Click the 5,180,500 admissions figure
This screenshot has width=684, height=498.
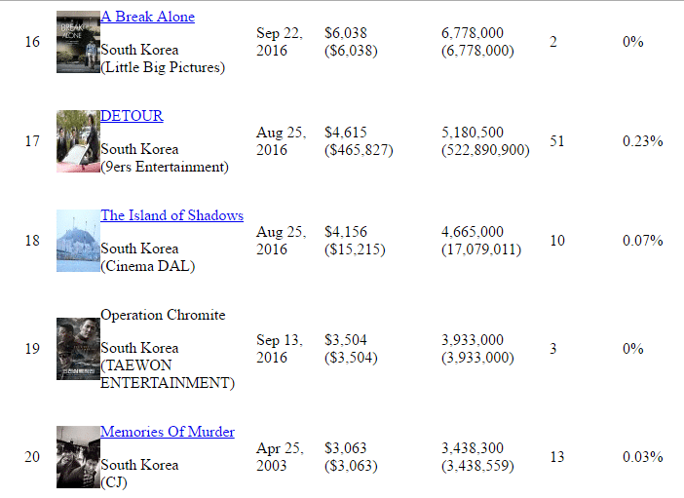pyautogui.click(x=473, y=133)
